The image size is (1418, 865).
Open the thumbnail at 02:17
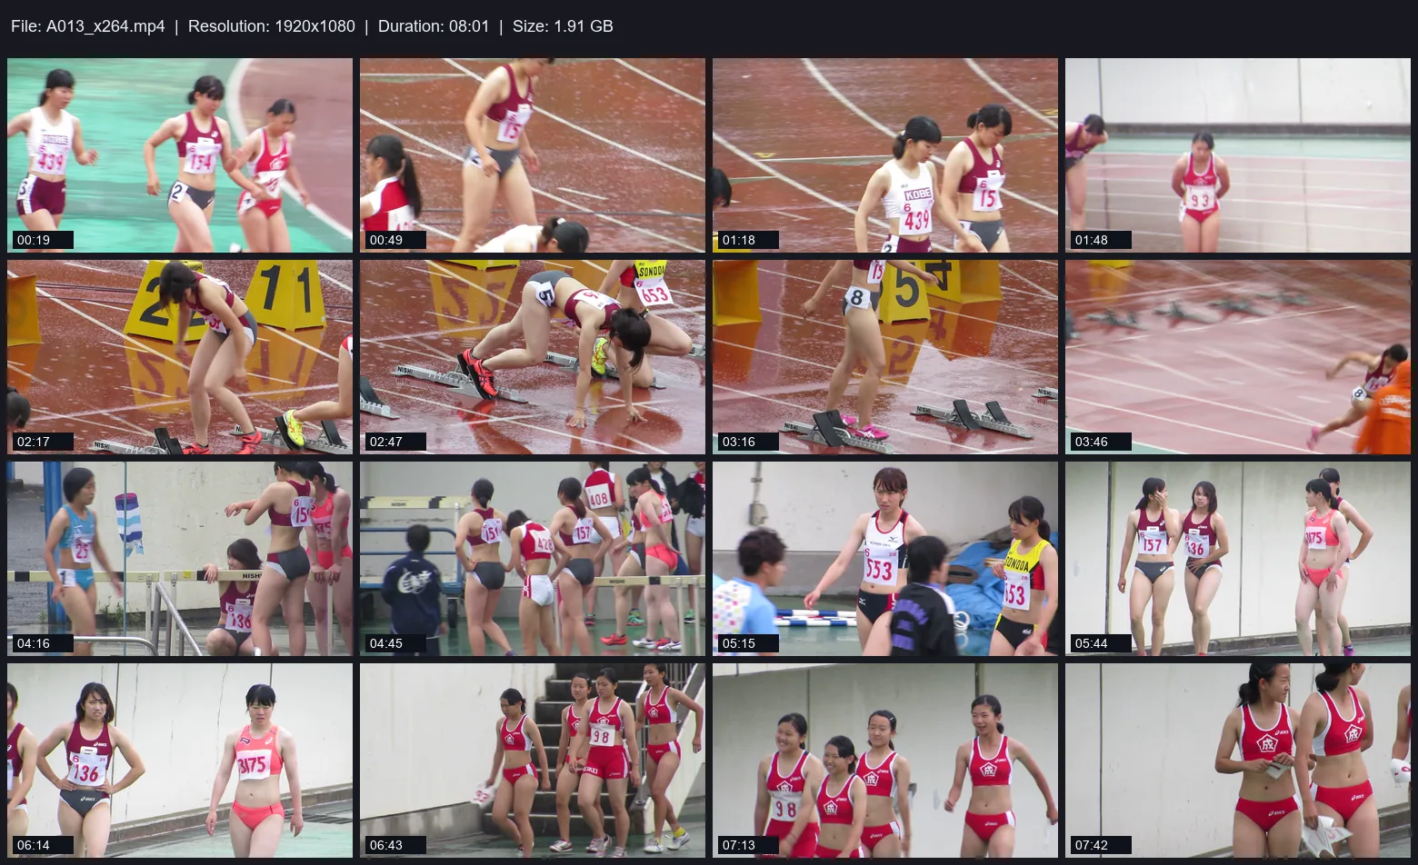(x=180, y=357)
